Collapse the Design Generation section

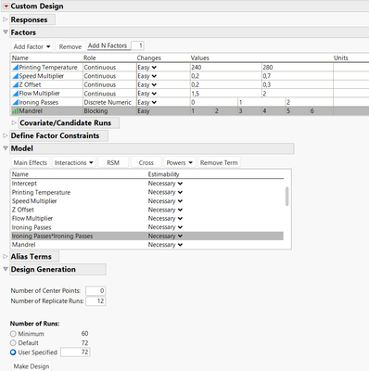click(x=5, y=269)
